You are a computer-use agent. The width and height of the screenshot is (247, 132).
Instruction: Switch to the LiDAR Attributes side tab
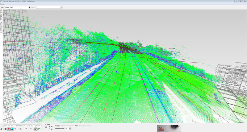[x=1, y=15]
